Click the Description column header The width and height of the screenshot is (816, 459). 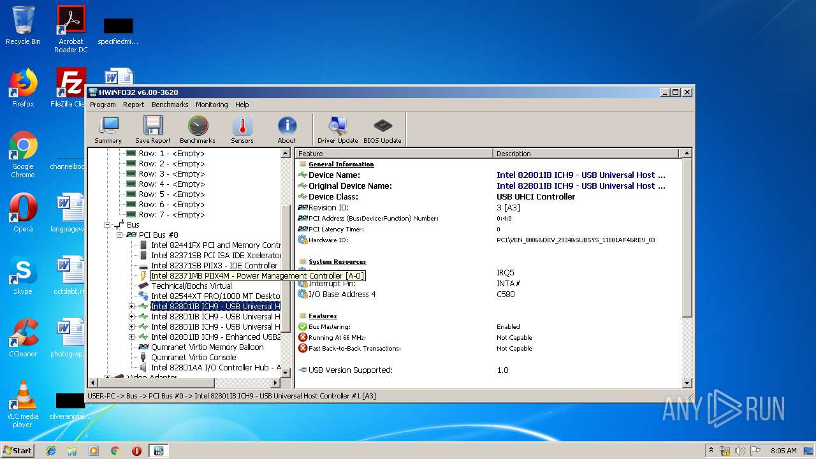point(586,154)
